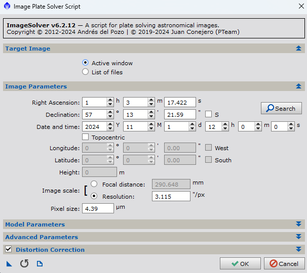Click the Resolution field showing 3.115
This screenshot has height=273, width=307.
[171, 196]
